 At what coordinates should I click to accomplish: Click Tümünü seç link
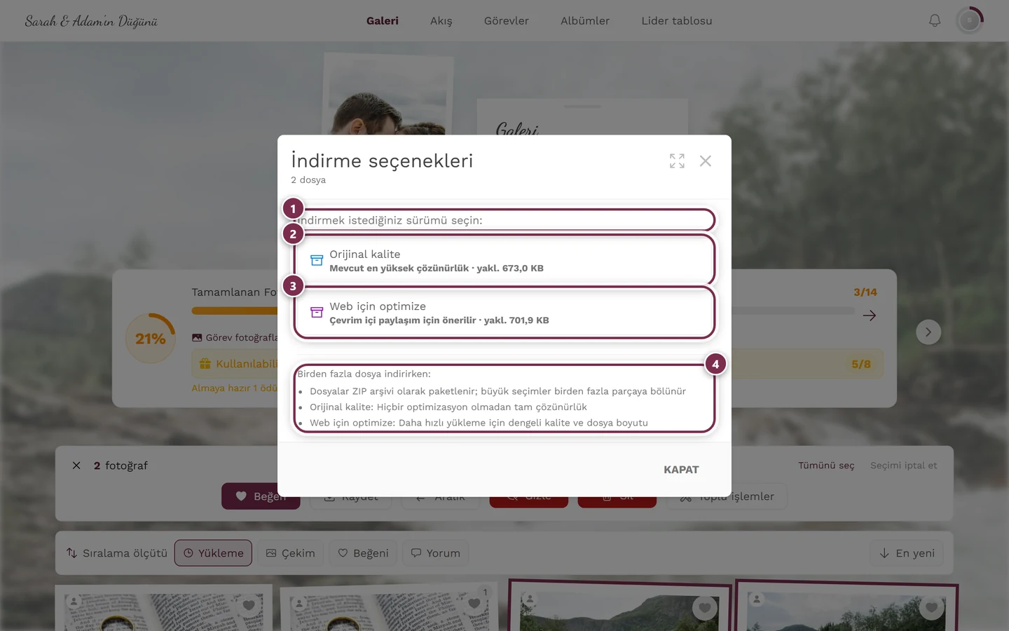[826, 466]
